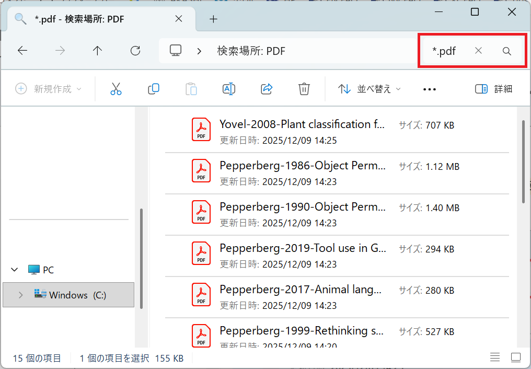
Task: Toggle the 詳細 details pane
Action: coord(494,89)
